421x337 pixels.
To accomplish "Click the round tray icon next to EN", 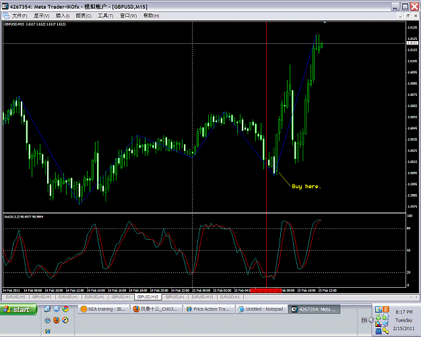I will [x=371, y=320].
